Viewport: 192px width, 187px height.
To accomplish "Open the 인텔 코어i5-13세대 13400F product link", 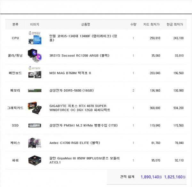I will (x=83, y=38).
